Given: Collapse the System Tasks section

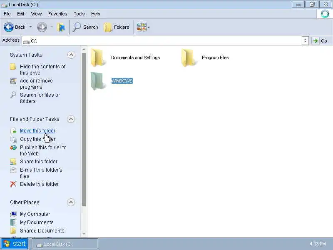Looking at the screenshot, I should (x=71, y=55).
